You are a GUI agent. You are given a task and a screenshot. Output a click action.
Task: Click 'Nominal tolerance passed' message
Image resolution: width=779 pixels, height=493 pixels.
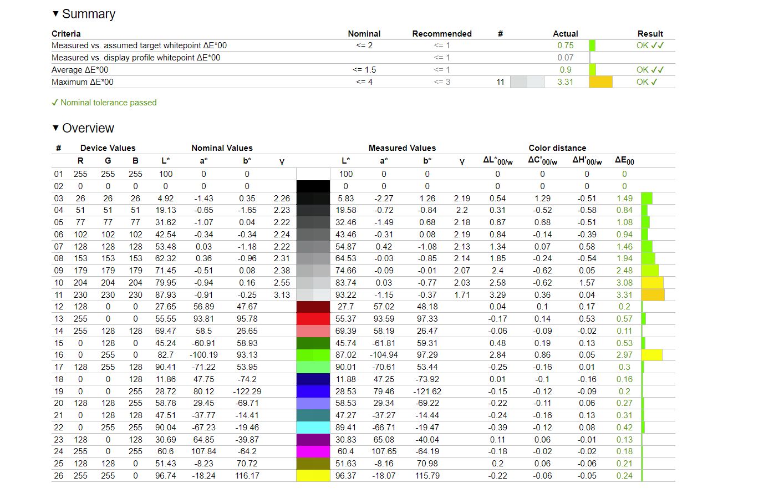point(108,103)
